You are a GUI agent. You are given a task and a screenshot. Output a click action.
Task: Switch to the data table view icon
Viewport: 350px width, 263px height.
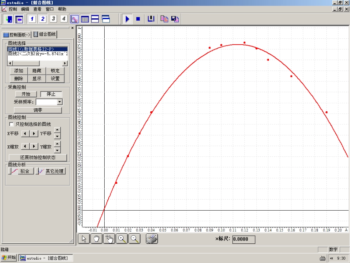click(x=85, y=19)
